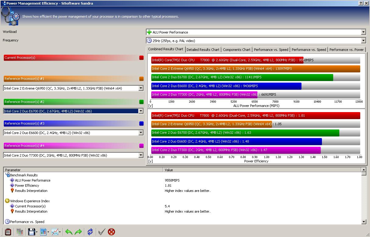Click the results list scroll down arrow
Image resolution: width=370 pixels, height=237 pixels.
pyautogui.click(x=364, y=222)
